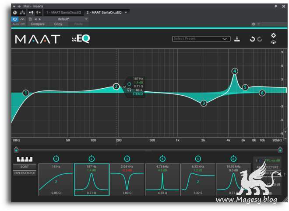The width and height of the screenshot is (289, 211).
Task: Switch to 1 - MAAT SantaCruzEQ tab
Action: 64,13
